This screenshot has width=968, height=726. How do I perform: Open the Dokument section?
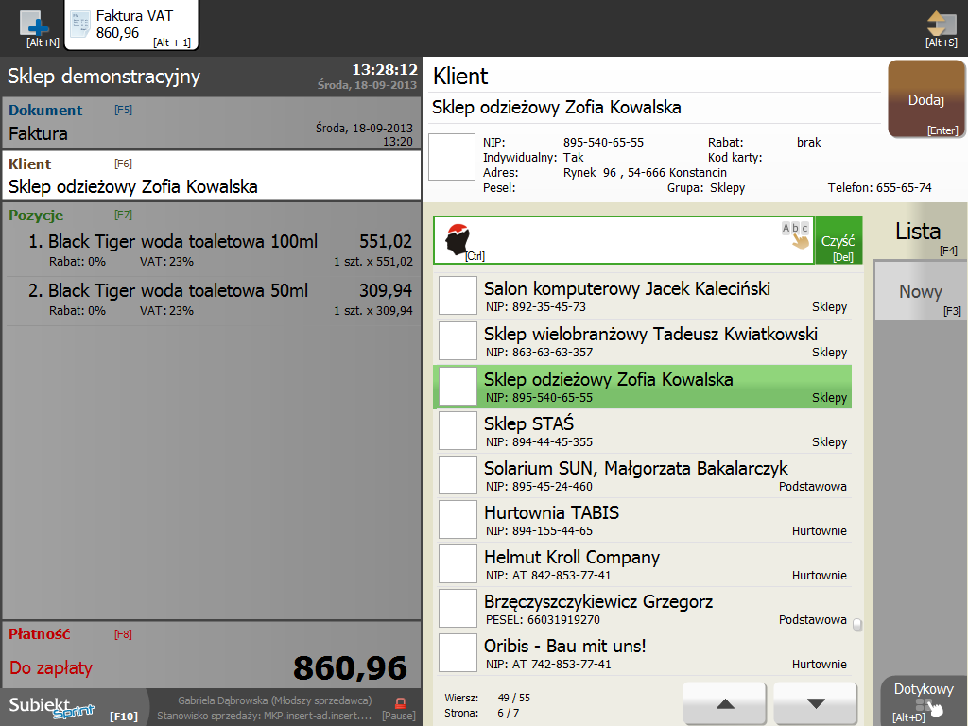pyautogui.click(x=211, y=123)
